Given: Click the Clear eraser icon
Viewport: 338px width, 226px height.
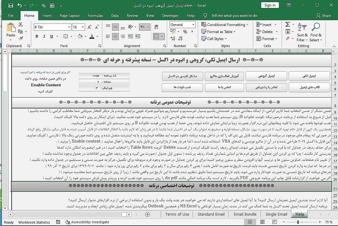Looking at the screenshot, I should [287, 39].
